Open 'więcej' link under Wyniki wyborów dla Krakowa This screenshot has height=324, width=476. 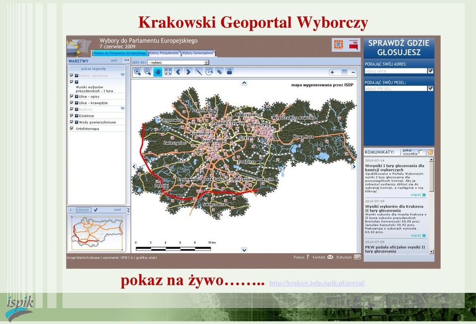(x=418, y=235)
